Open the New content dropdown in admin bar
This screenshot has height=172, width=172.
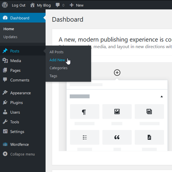[x=77, y=5]
